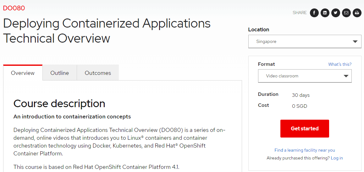
Task: Click the "30 days" duration value
Action: tap(301, 95)
